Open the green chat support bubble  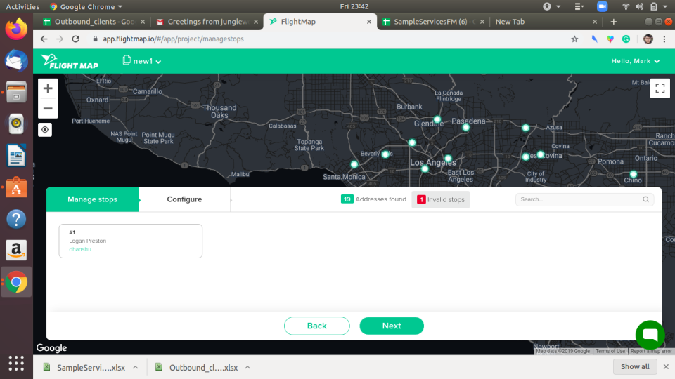point(650,335)
